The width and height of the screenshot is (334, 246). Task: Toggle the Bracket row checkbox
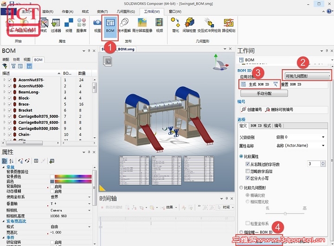10,110
